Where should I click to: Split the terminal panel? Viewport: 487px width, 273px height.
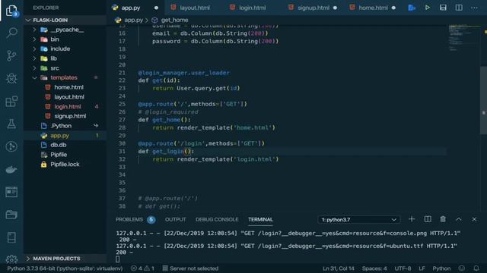(x=428, y=219)
